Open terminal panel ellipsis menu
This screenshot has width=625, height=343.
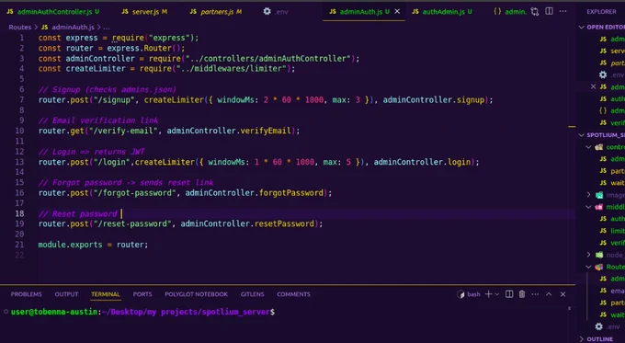tap(535, 294)
